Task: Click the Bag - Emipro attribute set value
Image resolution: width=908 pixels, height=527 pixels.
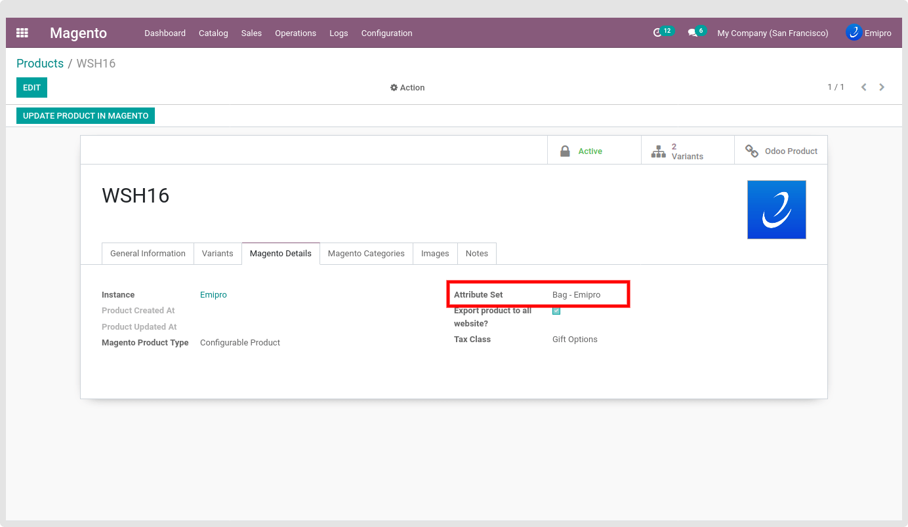Action: pyautogui.click(x=576, y=295)
